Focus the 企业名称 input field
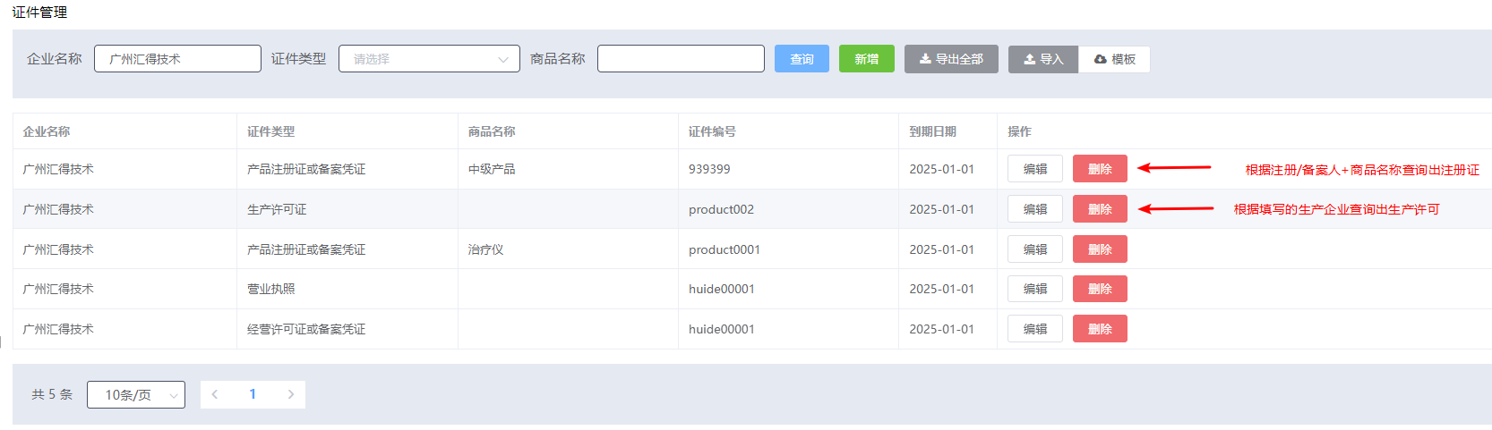 (x=177, y=59)
